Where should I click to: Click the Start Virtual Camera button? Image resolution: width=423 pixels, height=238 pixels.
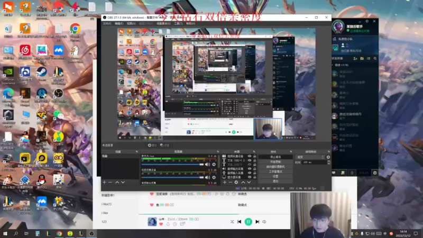pyautogui.click(x=275, y=167)
